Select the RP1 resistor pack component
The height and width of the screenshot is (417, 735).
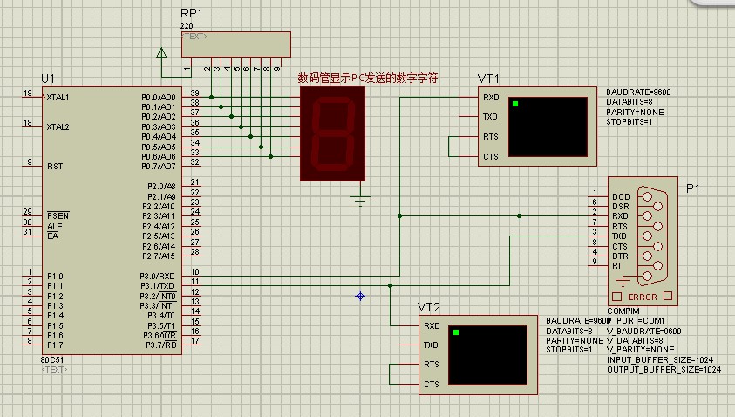235,44
